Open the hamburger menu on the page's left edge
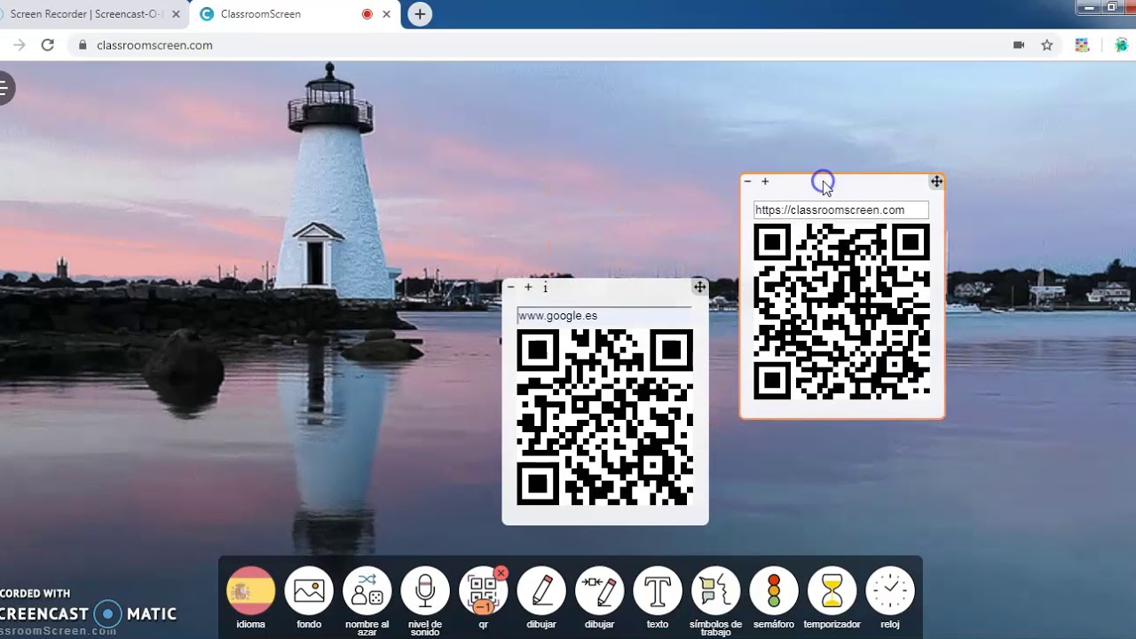1136x639 pixels. click(5, 88)
